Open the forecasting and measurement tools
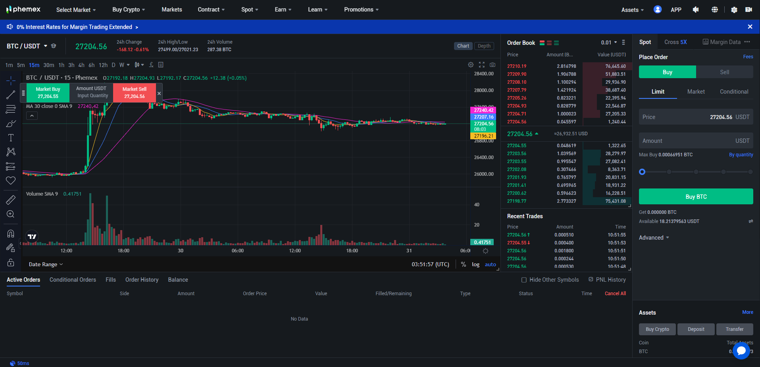Screen dimensions: 760x367 point(11,166)
